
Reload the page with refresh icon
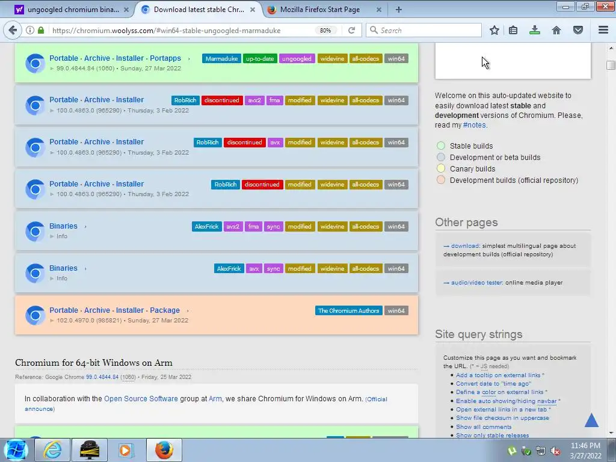point(351,30)
